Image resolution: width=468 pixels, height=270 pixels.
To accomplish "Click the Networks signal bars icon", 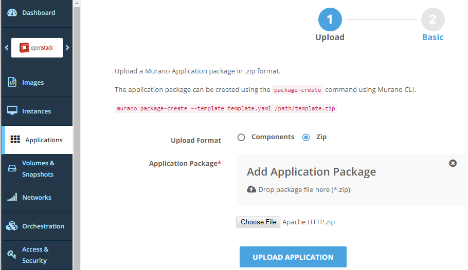I will click(12, 198).
